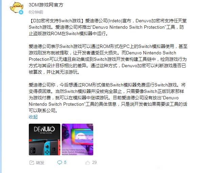Image resolution: width=200 pixels, height=173 pixels.
Task: Click the 转发 repost label
Action: 40,163
